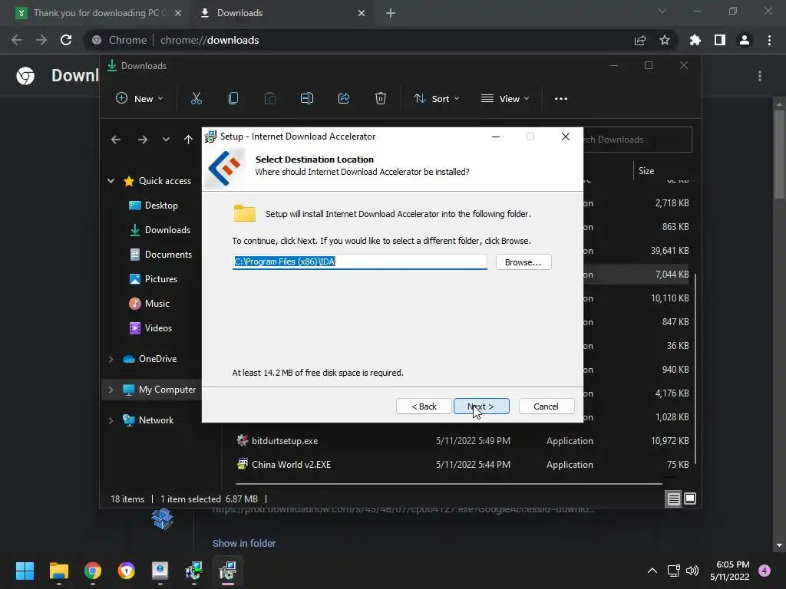The height and width of the screenshot is (589, 786).
Task: Copy selected file in Explorer toolbar
Action: pos(233,99)
